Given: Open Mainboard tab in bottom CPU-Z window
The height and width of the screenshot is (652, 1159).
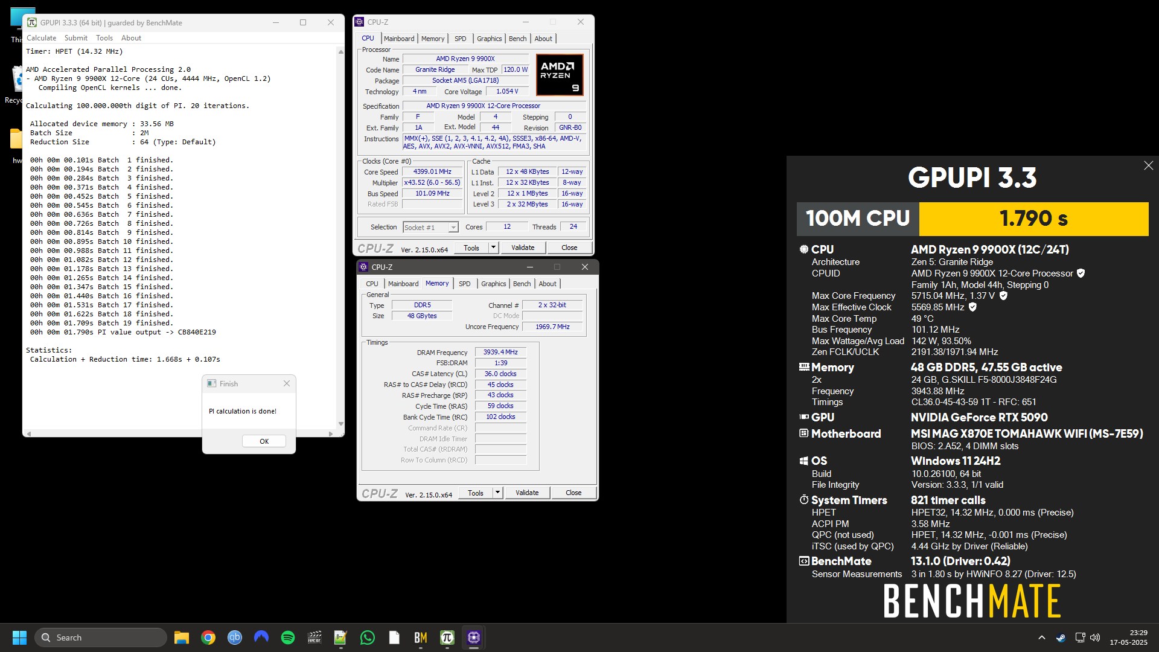Looking at the screenshot, I should [403, 284].
